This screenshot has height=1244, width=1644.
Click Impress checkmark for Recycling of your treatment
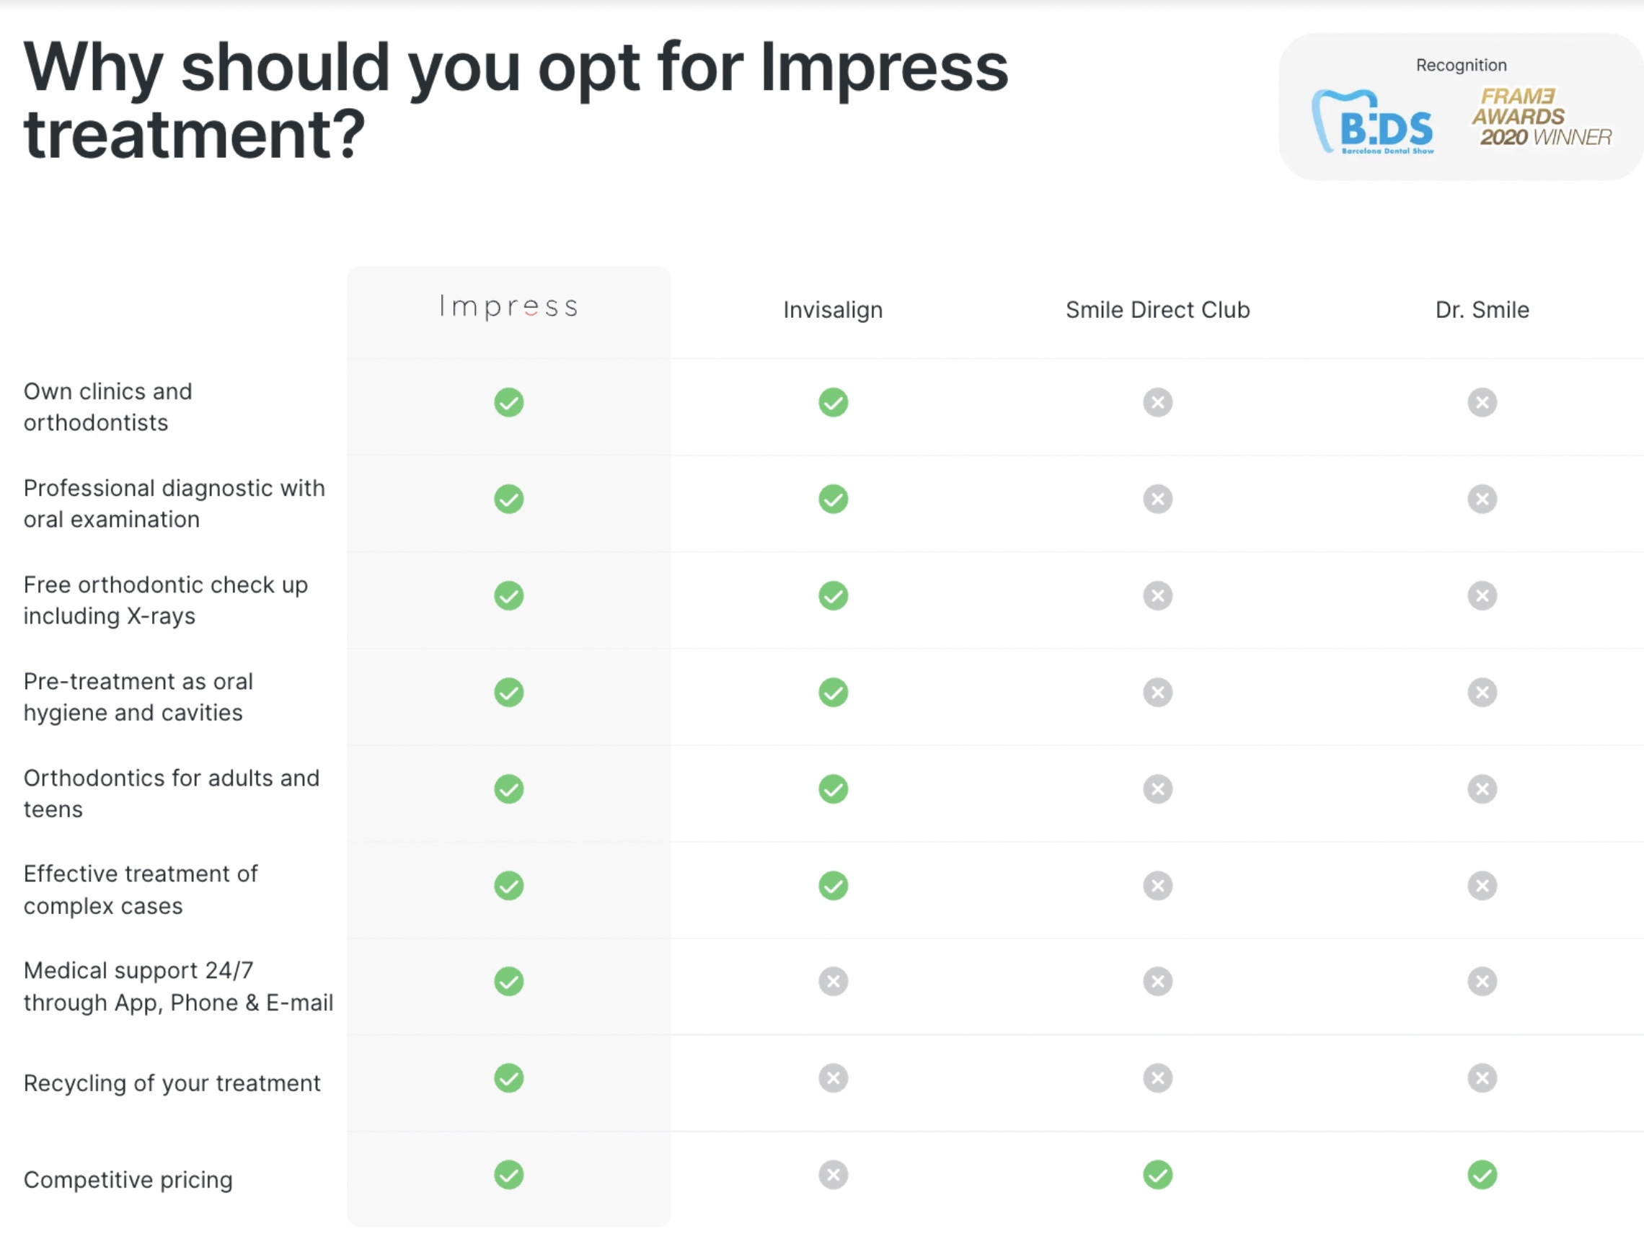[508, 1078]
